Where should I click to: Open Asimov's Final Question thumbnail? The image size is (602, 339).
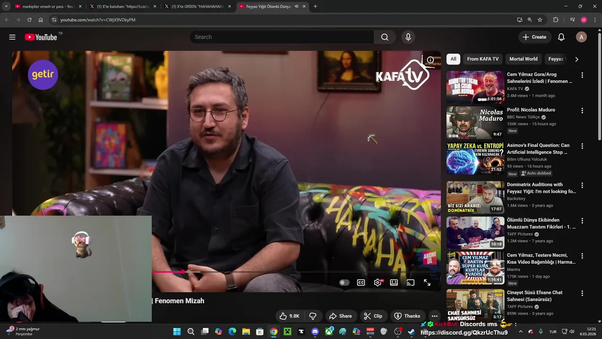pyautogui.click(x=475, y=158)
